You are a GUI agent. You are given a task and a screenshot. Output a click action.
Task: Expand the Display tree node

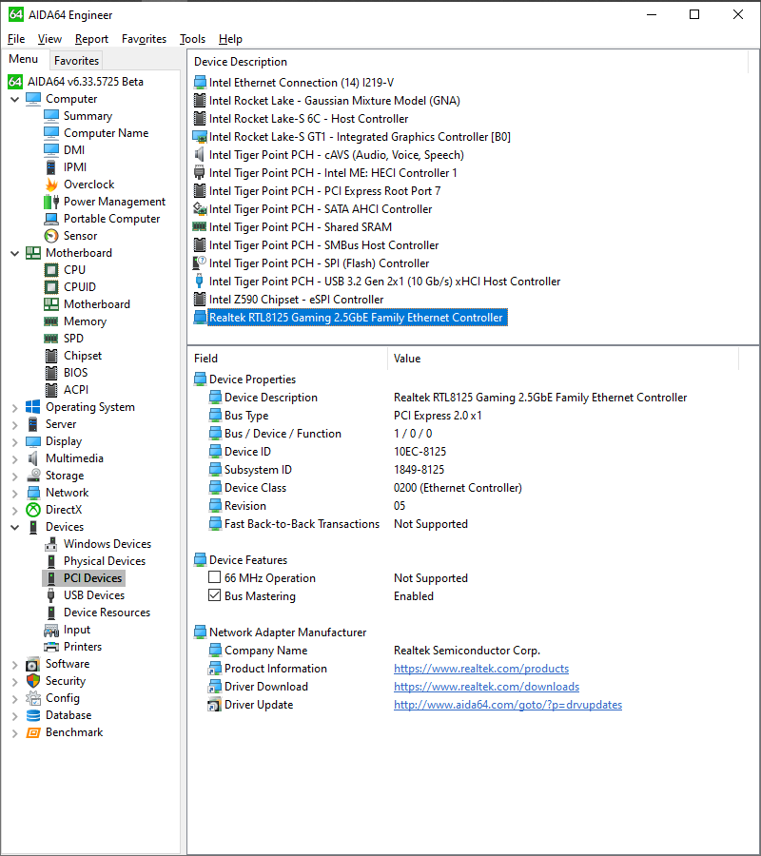15,441
